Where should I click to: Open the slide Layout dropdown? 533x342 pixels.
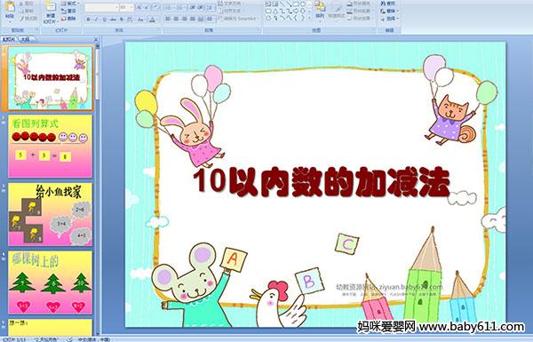point(69,4)
